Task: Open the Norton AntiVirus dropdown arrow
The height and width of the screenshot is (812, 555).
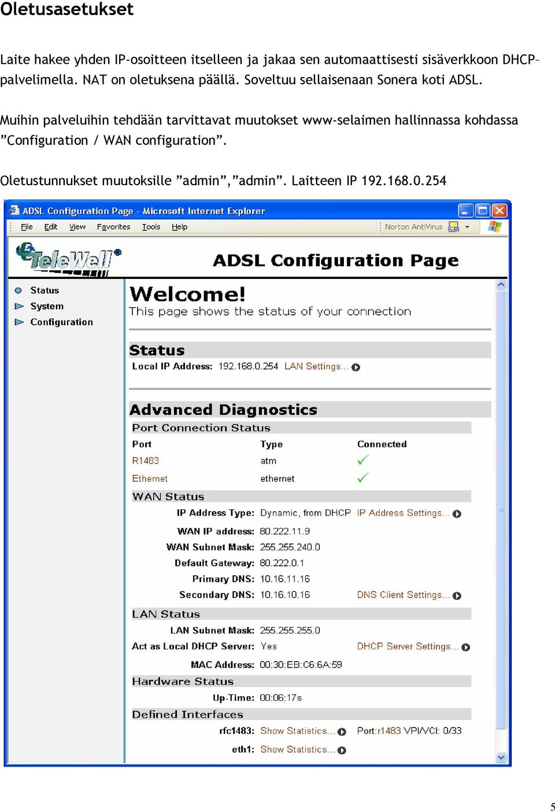Action: (x=467, y=227)
